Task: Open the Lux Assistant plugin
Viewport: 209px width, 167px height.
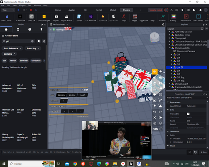Action: 91,18
